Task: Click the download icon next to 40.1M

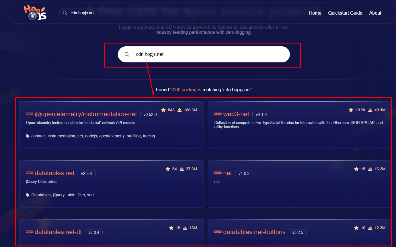Action: [370, 110]
